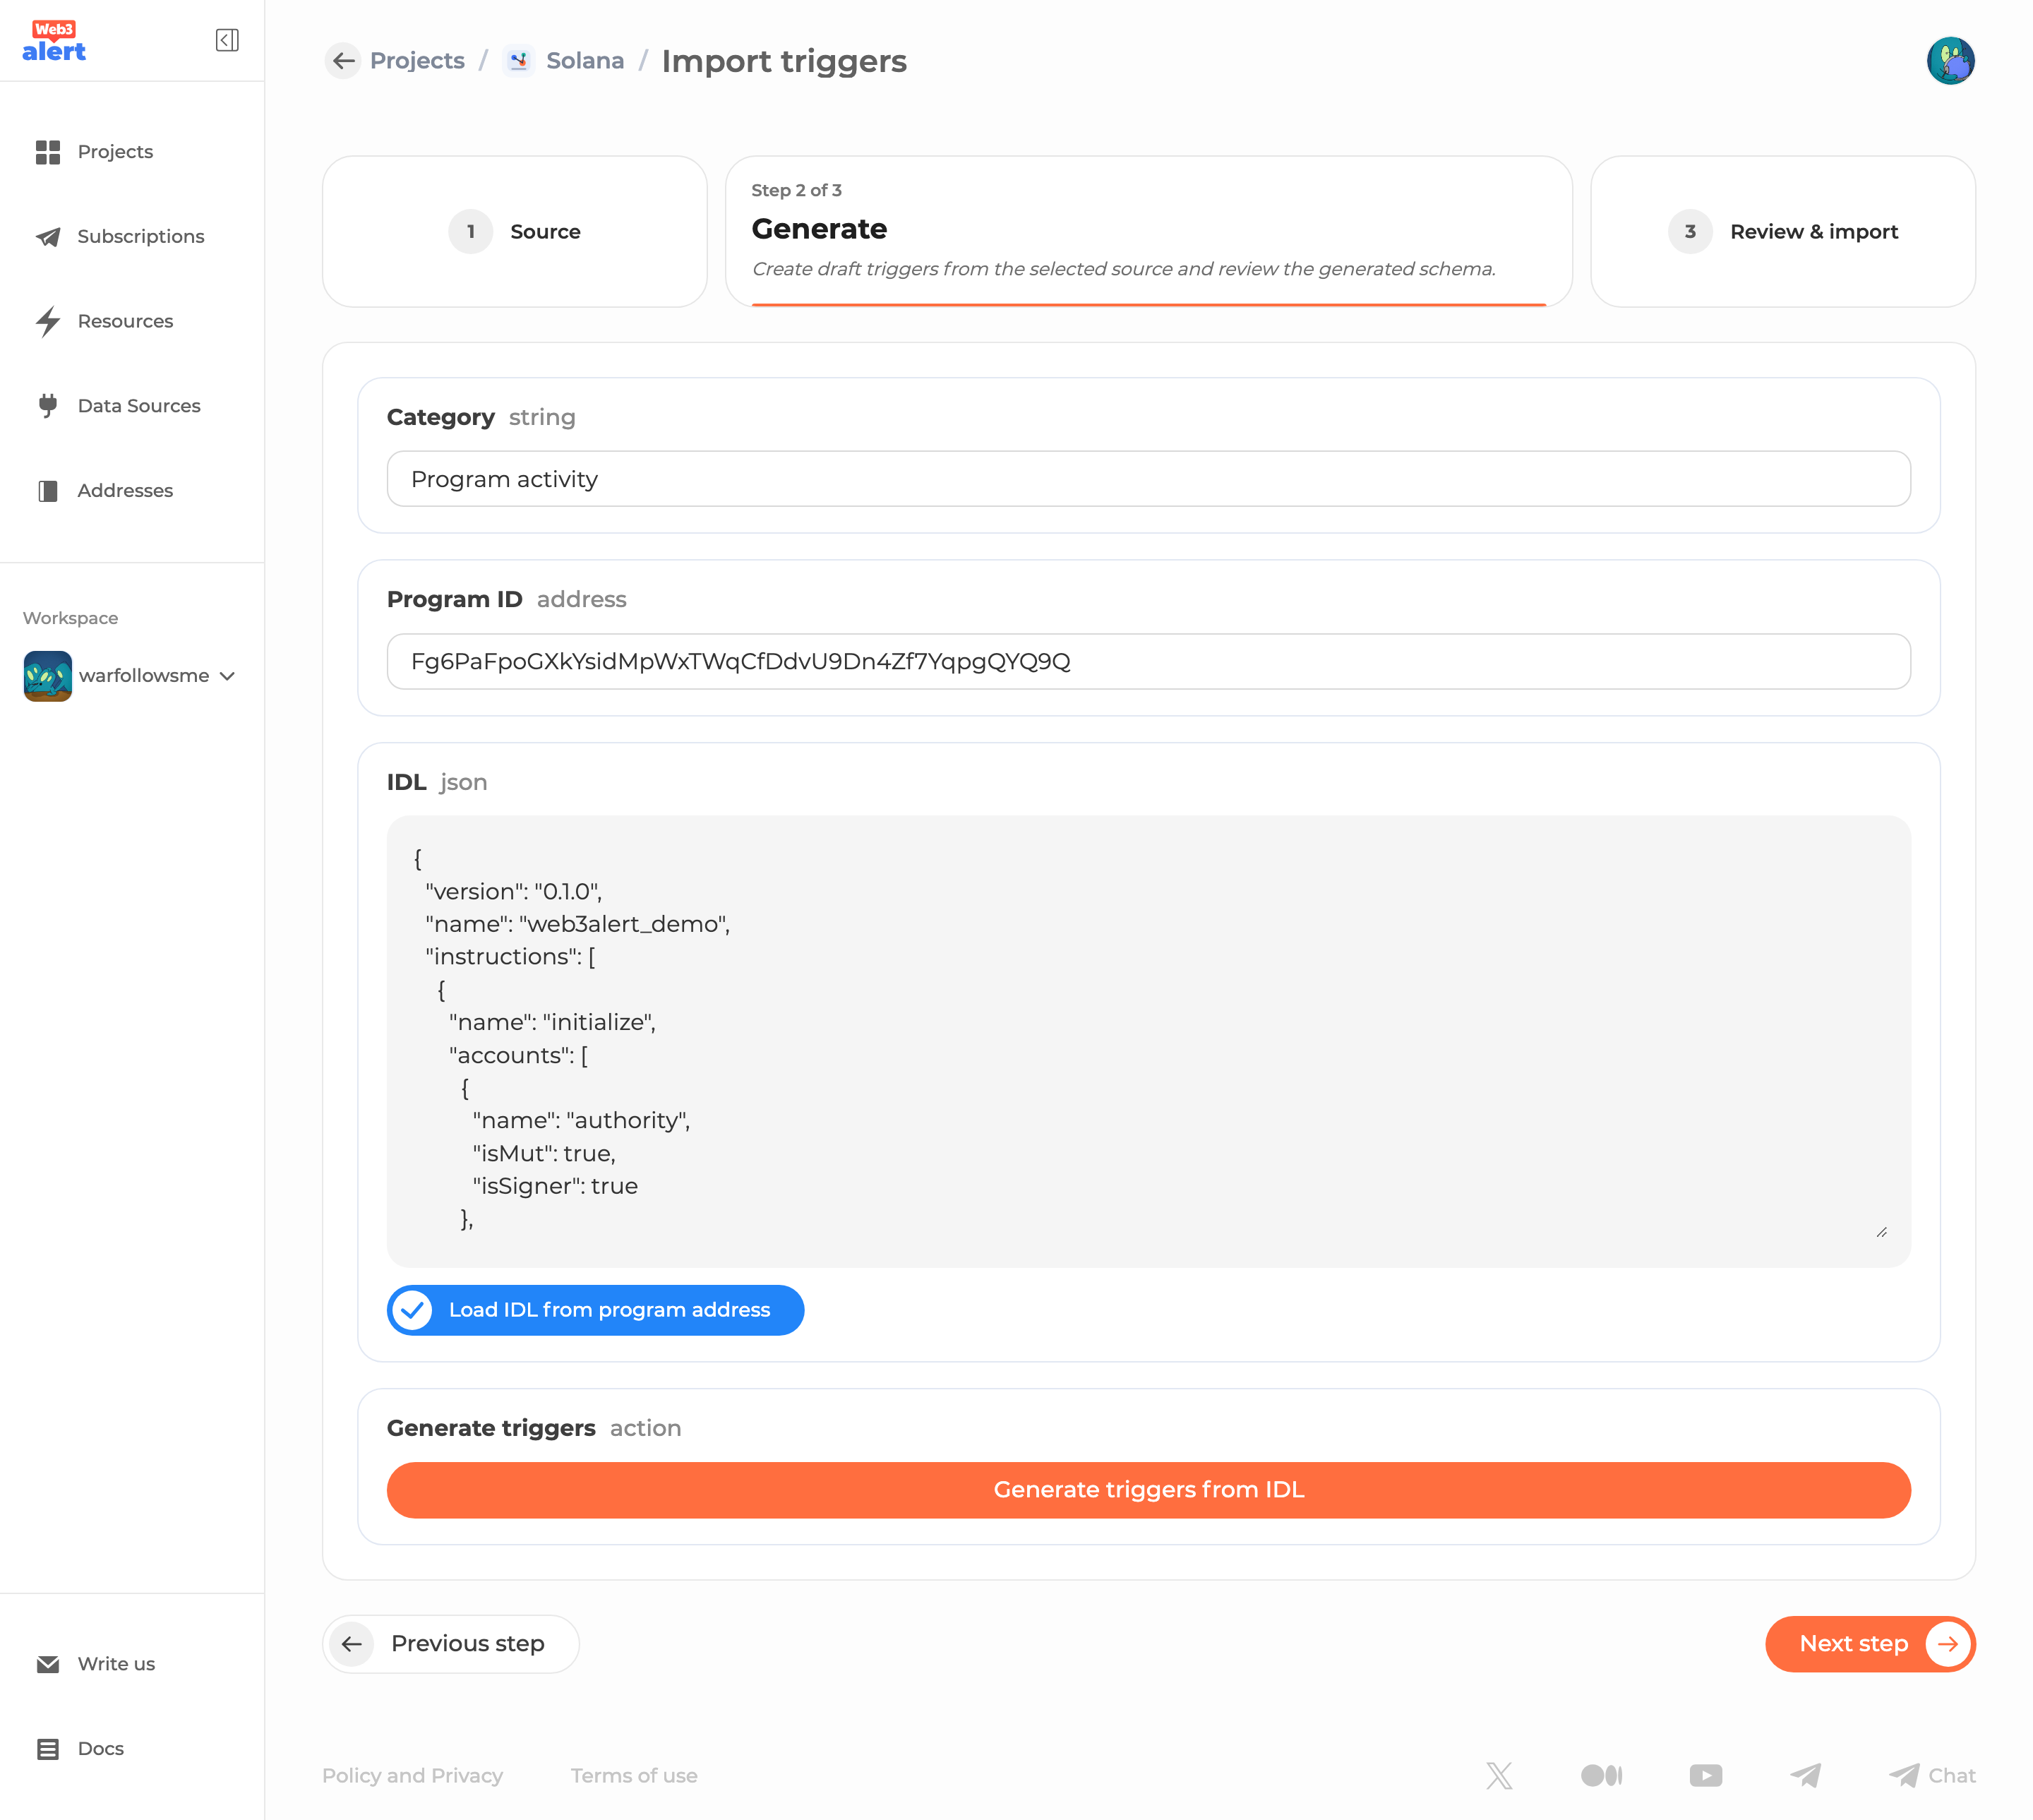Click the Chat paper plane icon
Viewport: 2033px width, 1820px height.
1904,1776
